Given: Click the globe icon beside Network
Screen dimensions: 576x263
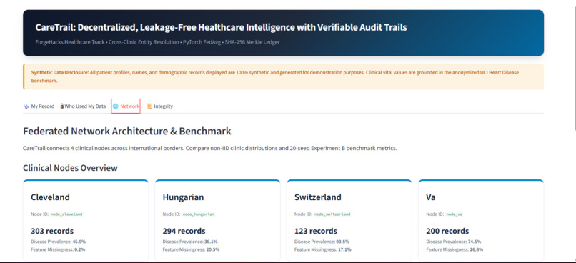Looking at the screenshot, I should [115, 106].
